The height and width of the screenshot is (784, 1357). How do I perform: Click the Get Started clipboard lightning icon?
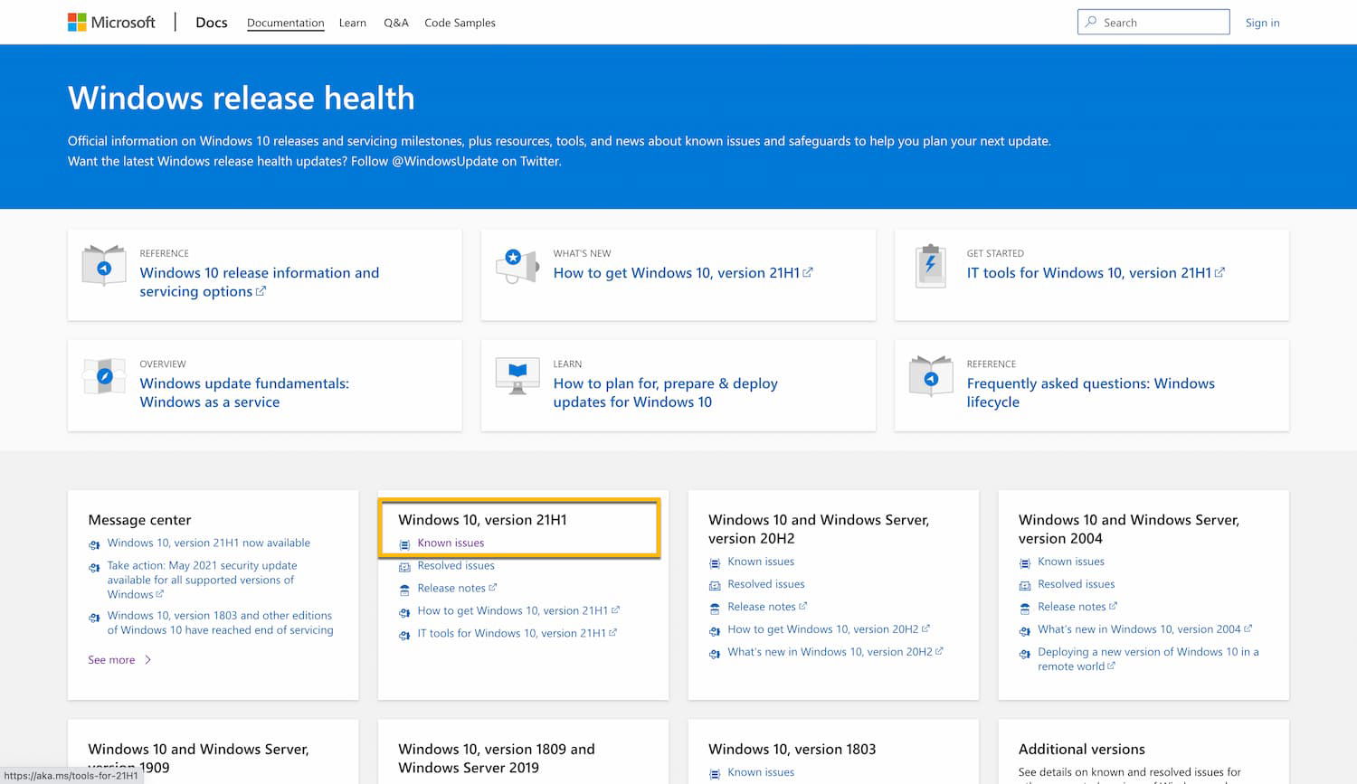click(x=931, y=266)
